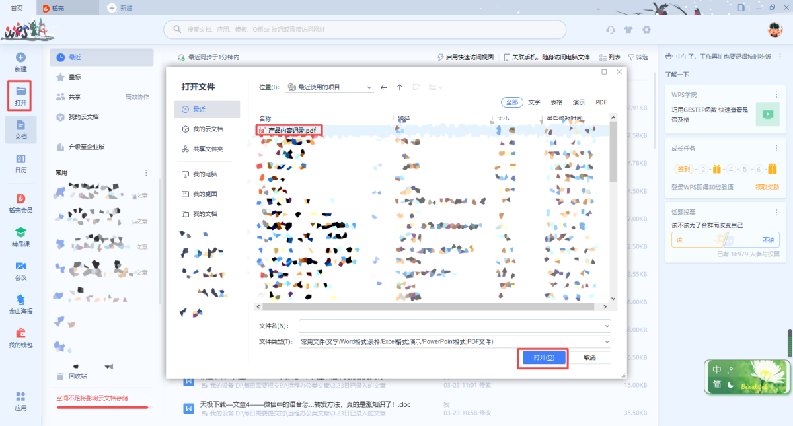This screenshot has width=793, height=426.
Task: Open the view mode dropdown in dialog toolbar
Action: tap(436, 87)
